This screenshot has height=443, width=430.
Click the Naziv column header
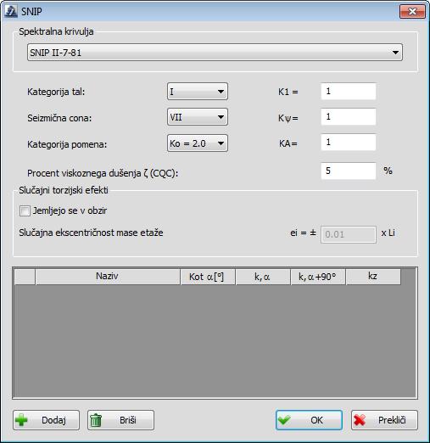click(x=108, y=277)
